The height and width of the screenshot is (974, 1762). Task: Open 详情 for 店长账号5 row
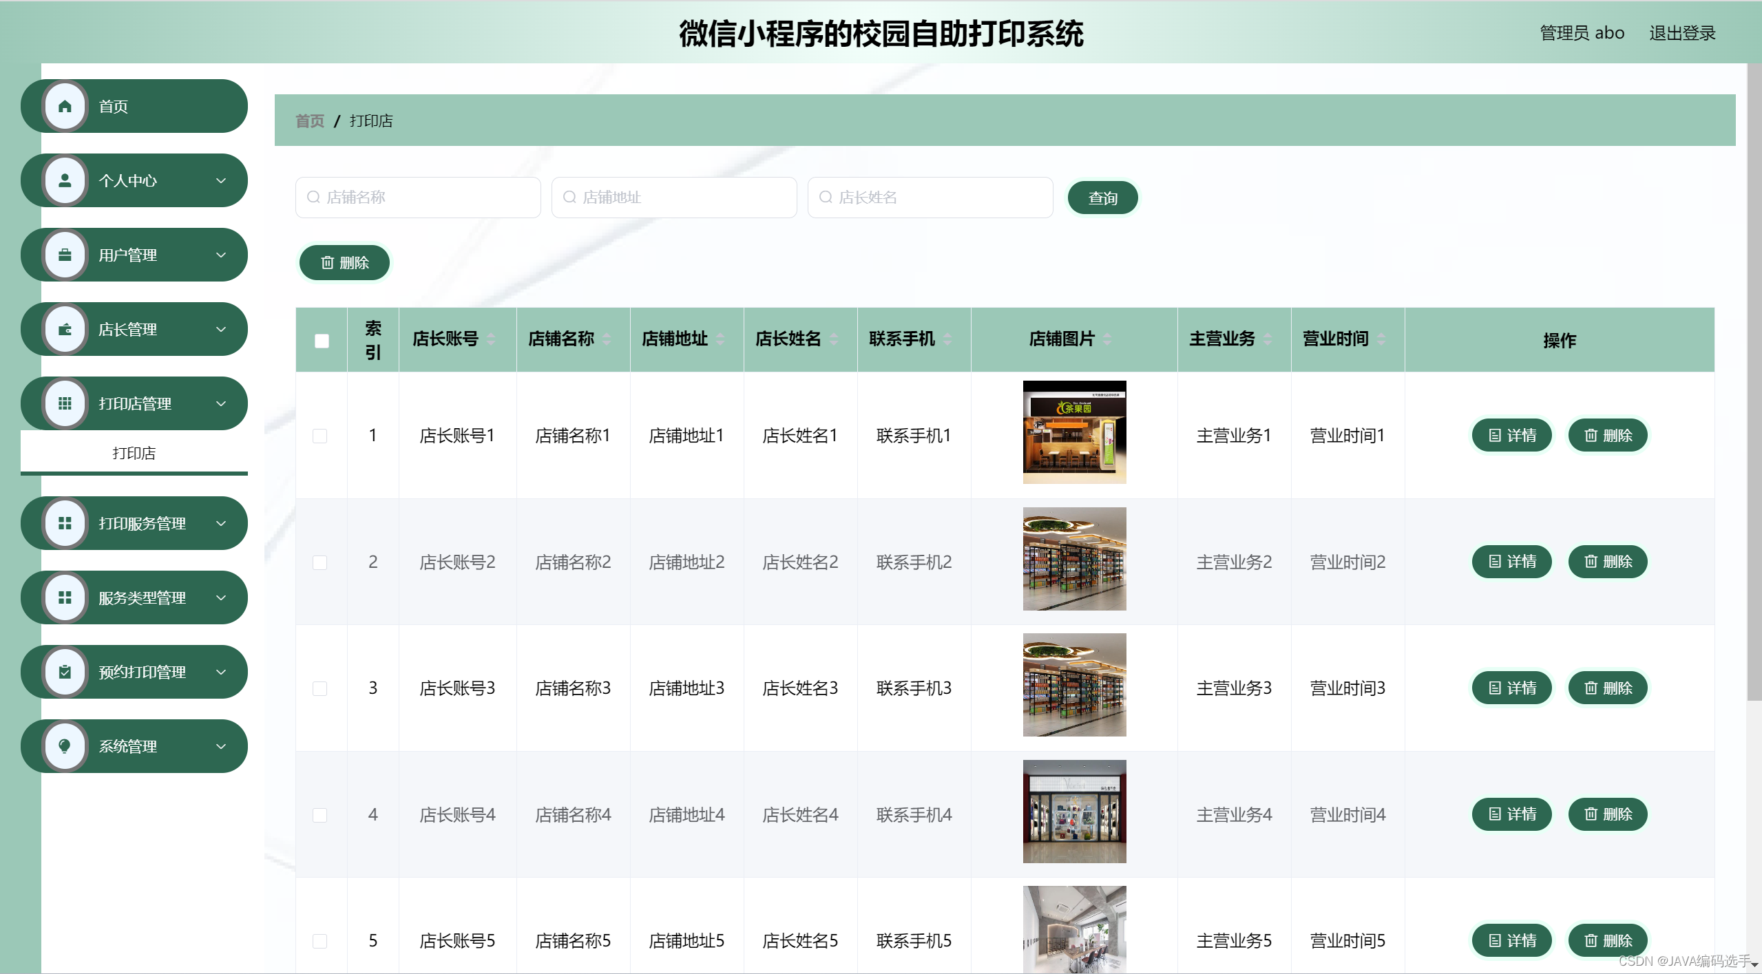(x=1512, y=941)
